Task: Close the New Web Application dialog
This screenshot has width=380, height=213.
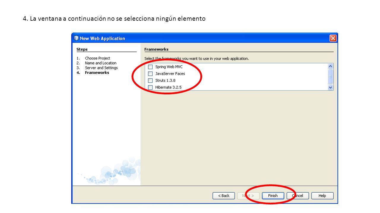Action: click(x=333, y=38)
